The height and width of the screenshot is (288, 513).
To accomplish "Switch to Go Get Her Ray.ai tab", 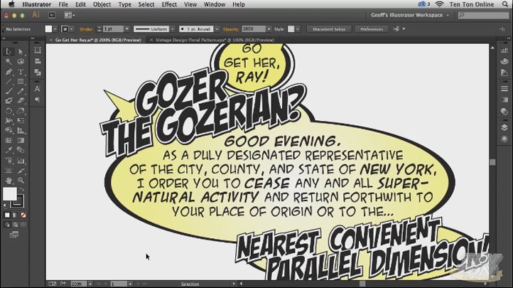I will tap(98, 40).
